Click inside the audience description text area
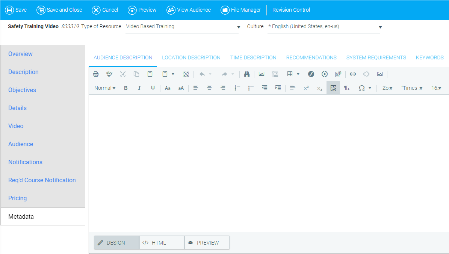The image size is (449, 254). [269, 162]
